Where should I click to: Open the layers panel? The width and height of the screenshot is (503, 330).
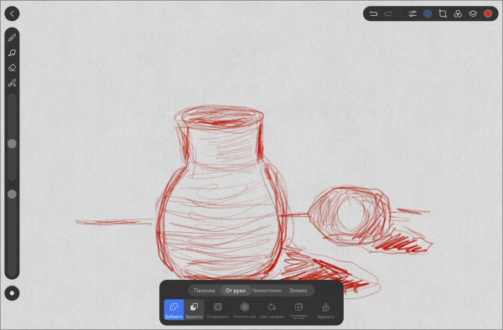point(473,13)
